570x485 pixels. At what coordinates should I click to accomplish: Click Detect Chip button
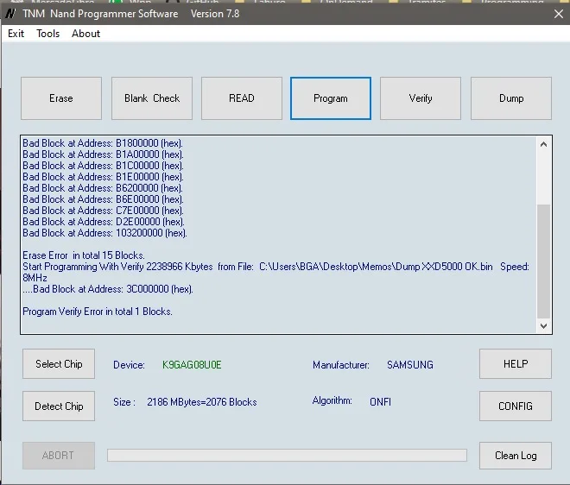click(x=59, y=406)
